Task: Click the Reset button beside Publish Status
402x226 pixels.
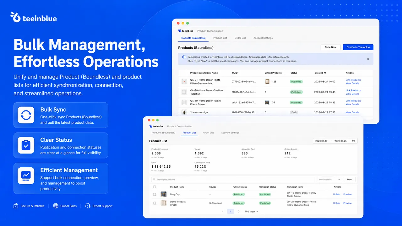Action: pyautogui.click(x=350, y=180)
